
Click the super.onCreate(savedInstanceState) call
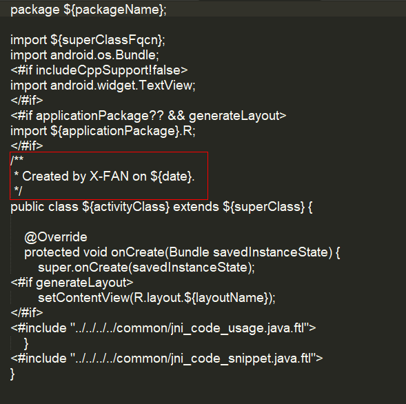click(x=147, y=267)
